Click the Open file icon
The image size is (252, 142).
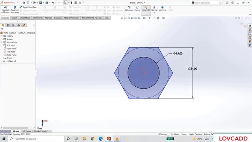click(x=34, y=3)
